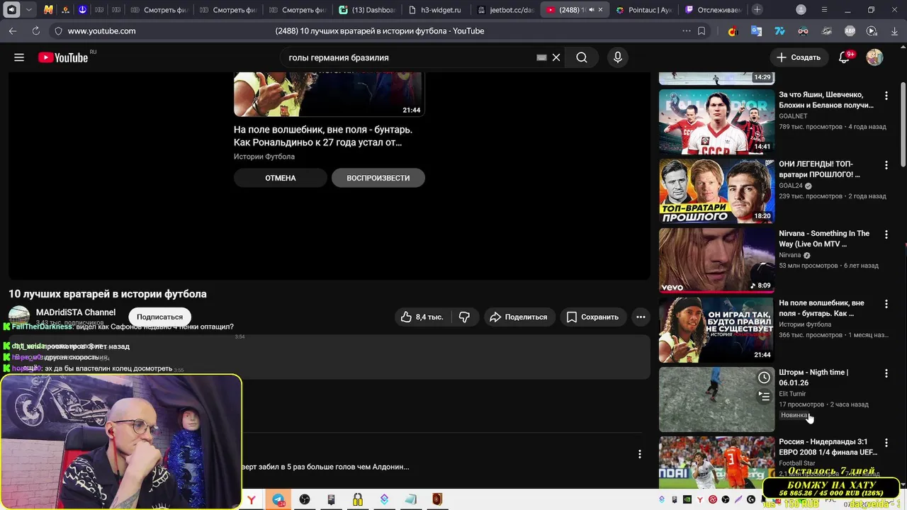
Task: Open the account avatar menu
Action: pos(874,57)
